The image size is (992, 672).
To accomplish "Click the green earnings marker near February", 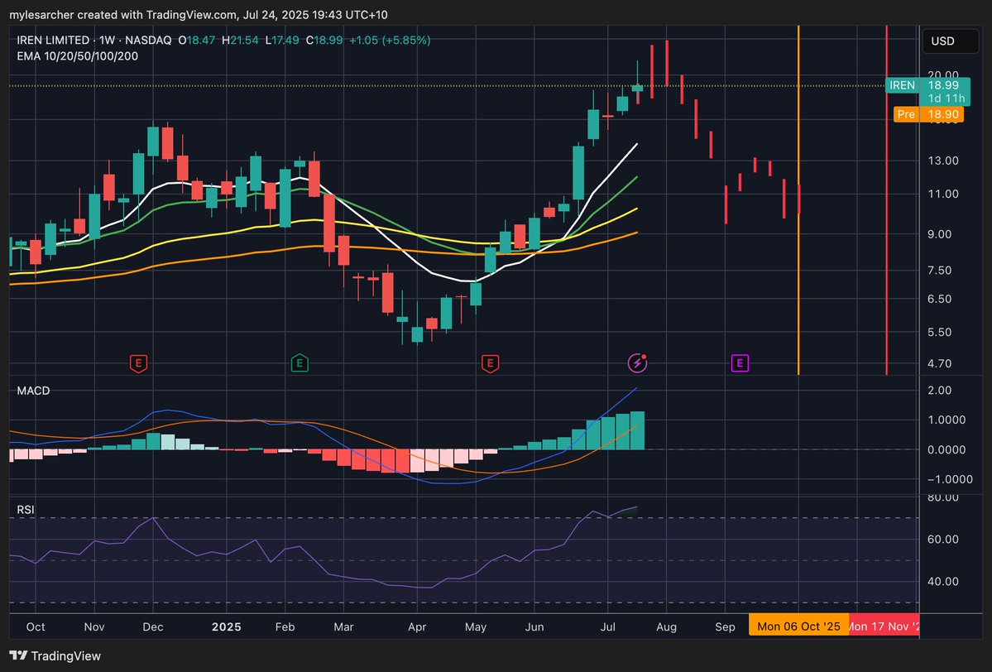I will click(x=300, y=363).
